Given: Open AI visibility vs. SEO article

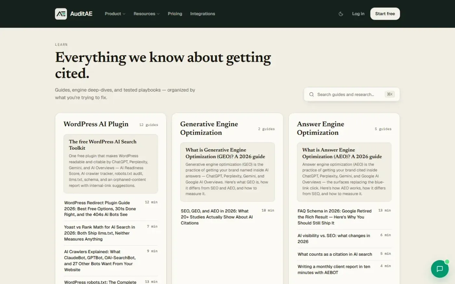Looking at the screenshot, I should (x=344, y=239).
